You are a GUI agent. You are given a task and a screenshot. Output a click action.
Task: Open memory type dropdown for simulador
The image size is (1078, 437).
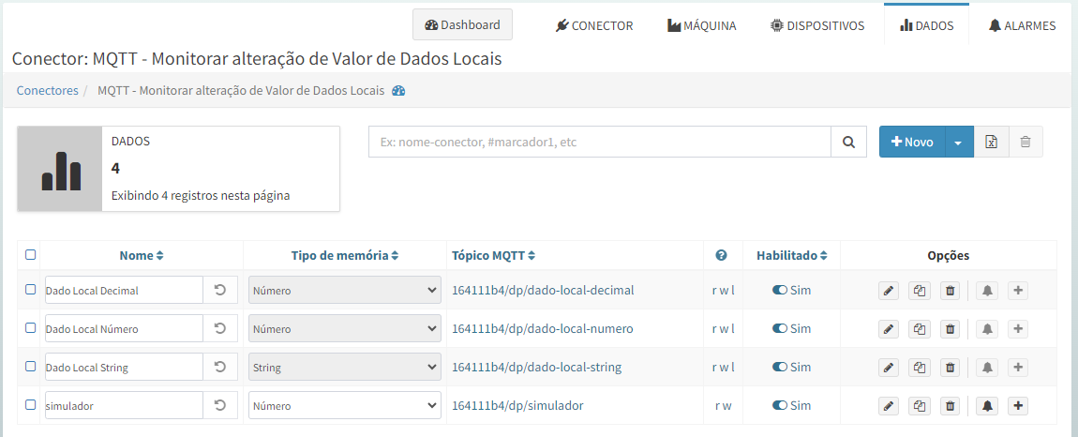click(x=344, y=406)
